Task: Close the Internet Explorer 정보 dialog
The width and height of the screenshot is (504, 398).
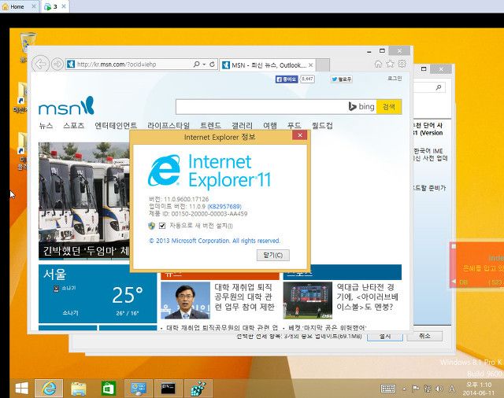Action: (x=300, y=135)
